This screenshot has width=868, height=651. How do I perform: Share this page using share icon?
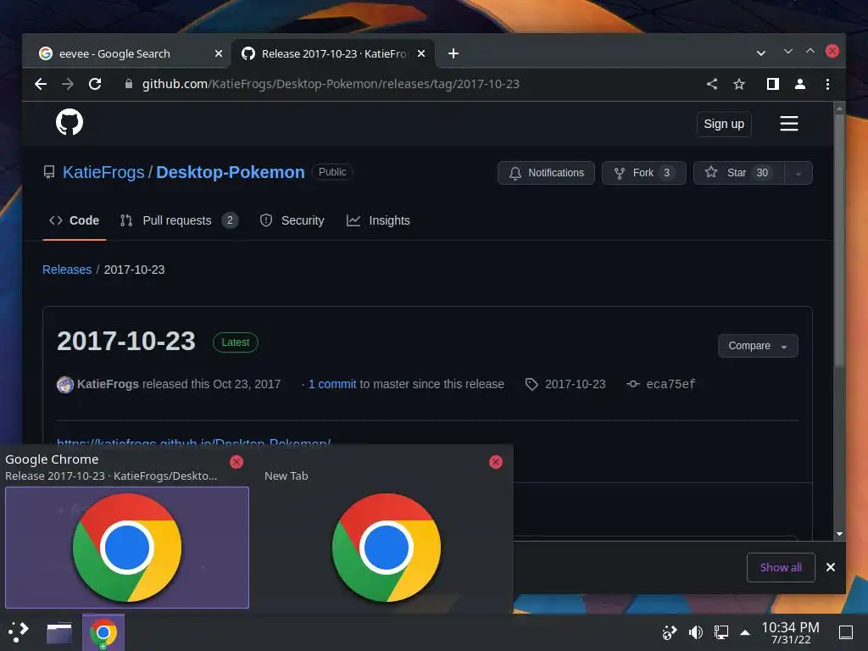712,84
